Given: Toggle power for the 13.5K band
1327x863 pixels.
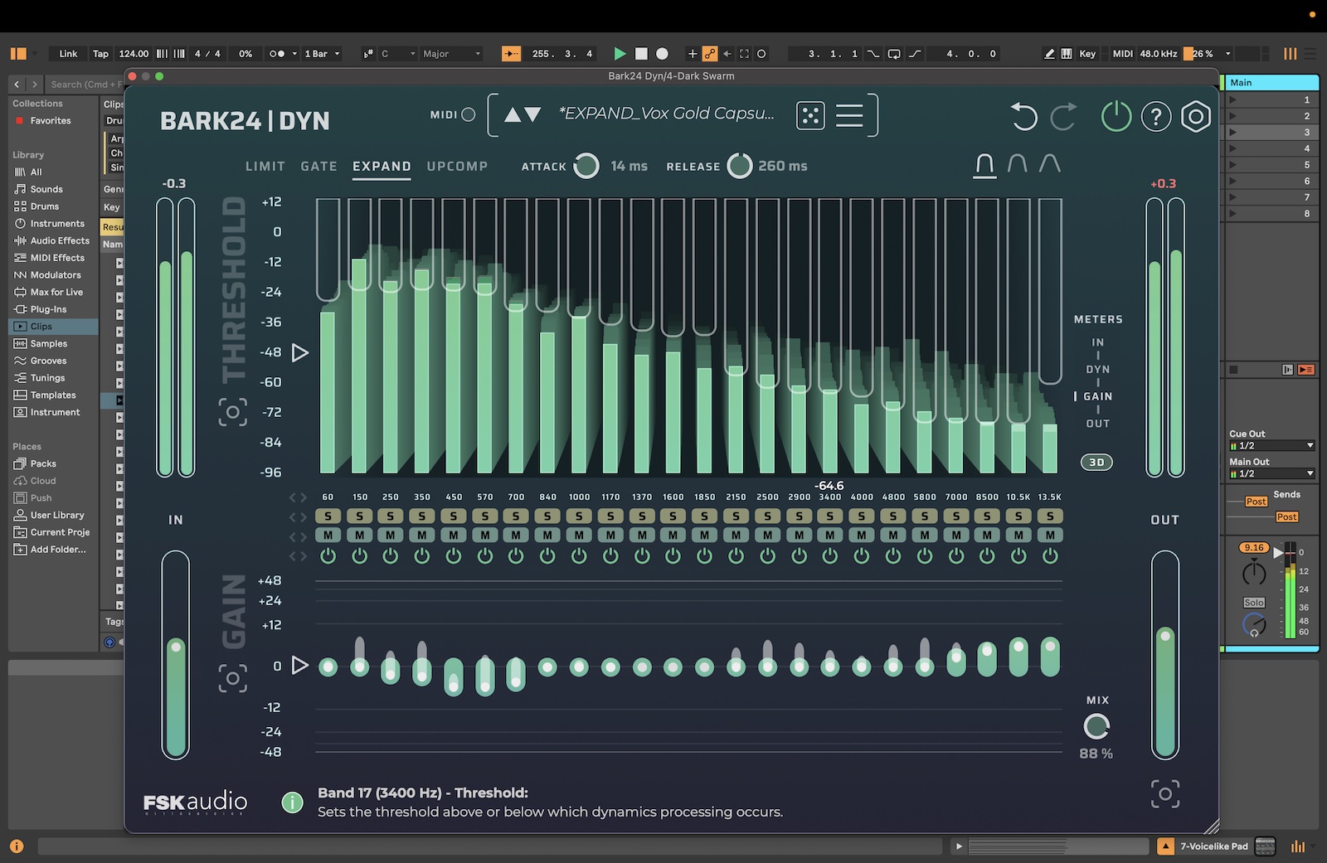Looking at the screenshot, I should pyautogui.click(x=1050, y=556).
